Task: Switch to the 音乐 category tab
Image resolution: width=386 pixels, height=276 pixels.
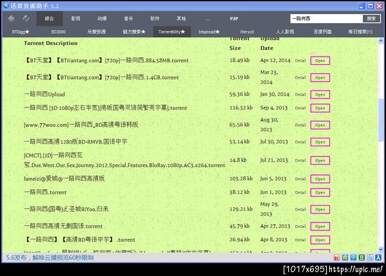Action: (x=128, y=19)
